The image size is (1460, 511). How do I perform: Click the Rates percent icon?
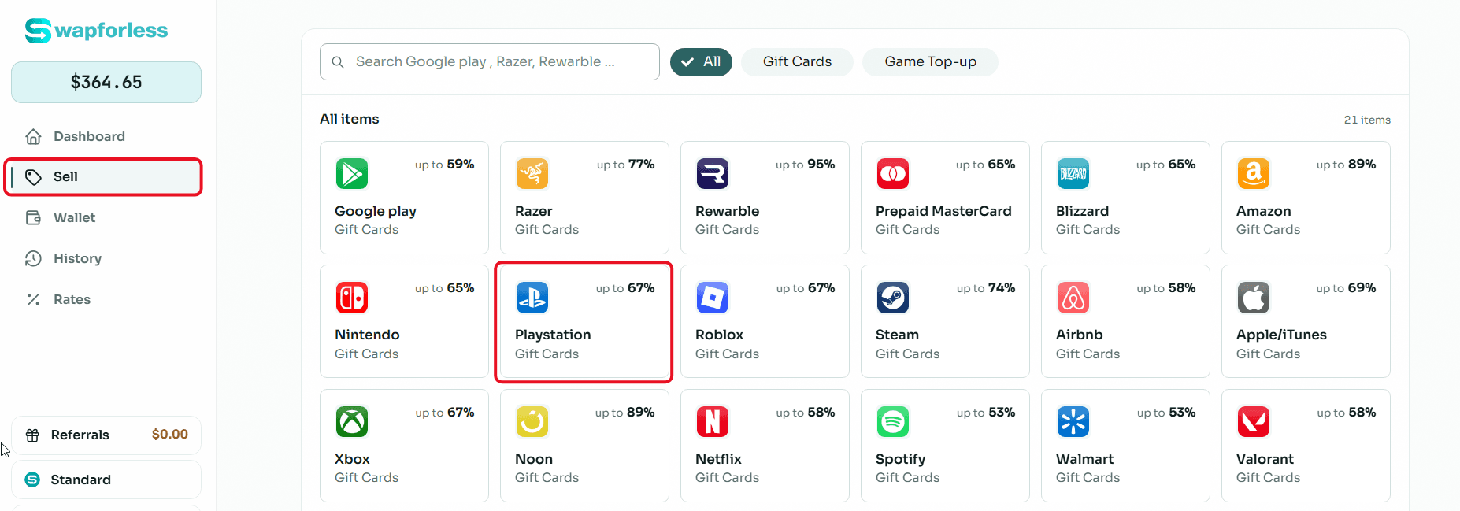[x=33, y=300]
